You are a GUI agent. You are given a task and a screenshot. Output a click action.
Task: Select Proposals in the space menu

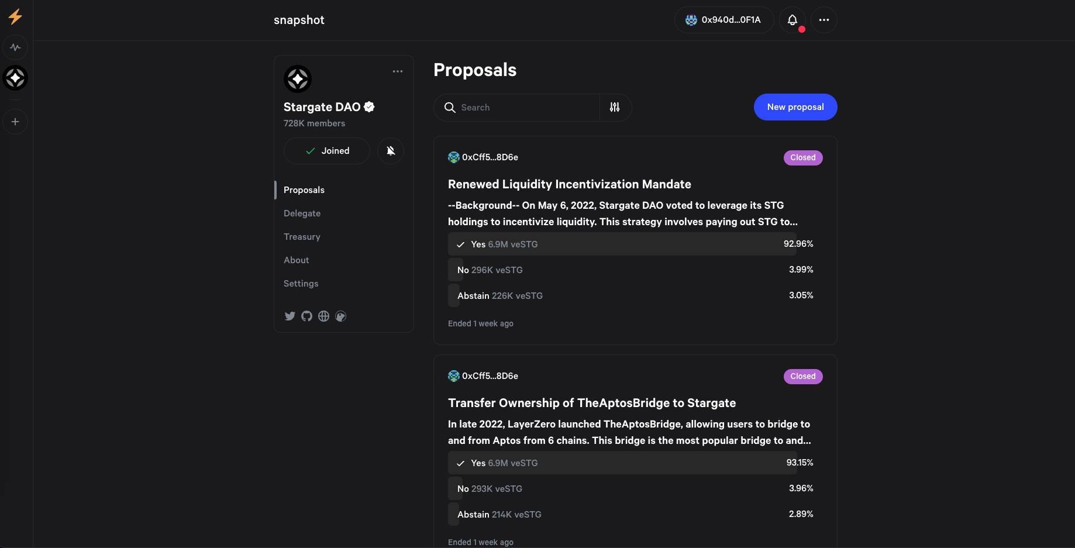tap(304, 190)
